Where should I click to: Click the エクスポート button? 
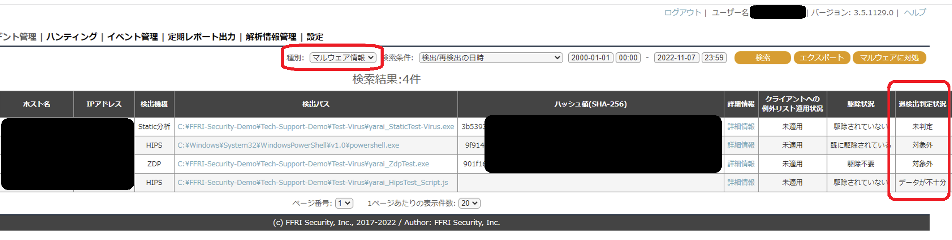(x=821, y=58)
